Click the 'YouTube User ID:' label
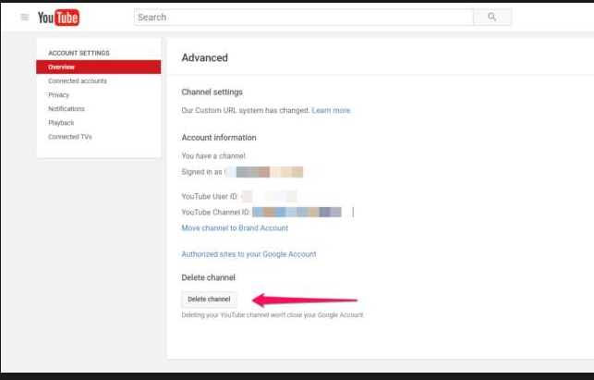594x380 pixels. [210, 196]
